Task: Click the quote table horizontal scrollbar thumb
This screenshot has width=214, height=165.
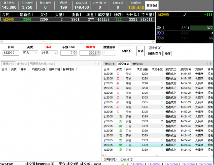Action: pos(43,42)
